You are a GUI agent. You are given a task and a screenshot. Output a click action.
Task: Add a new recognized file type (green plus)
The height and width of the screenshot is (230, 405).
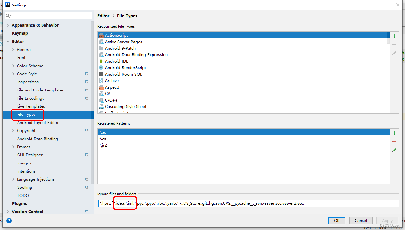click(394, 36)
